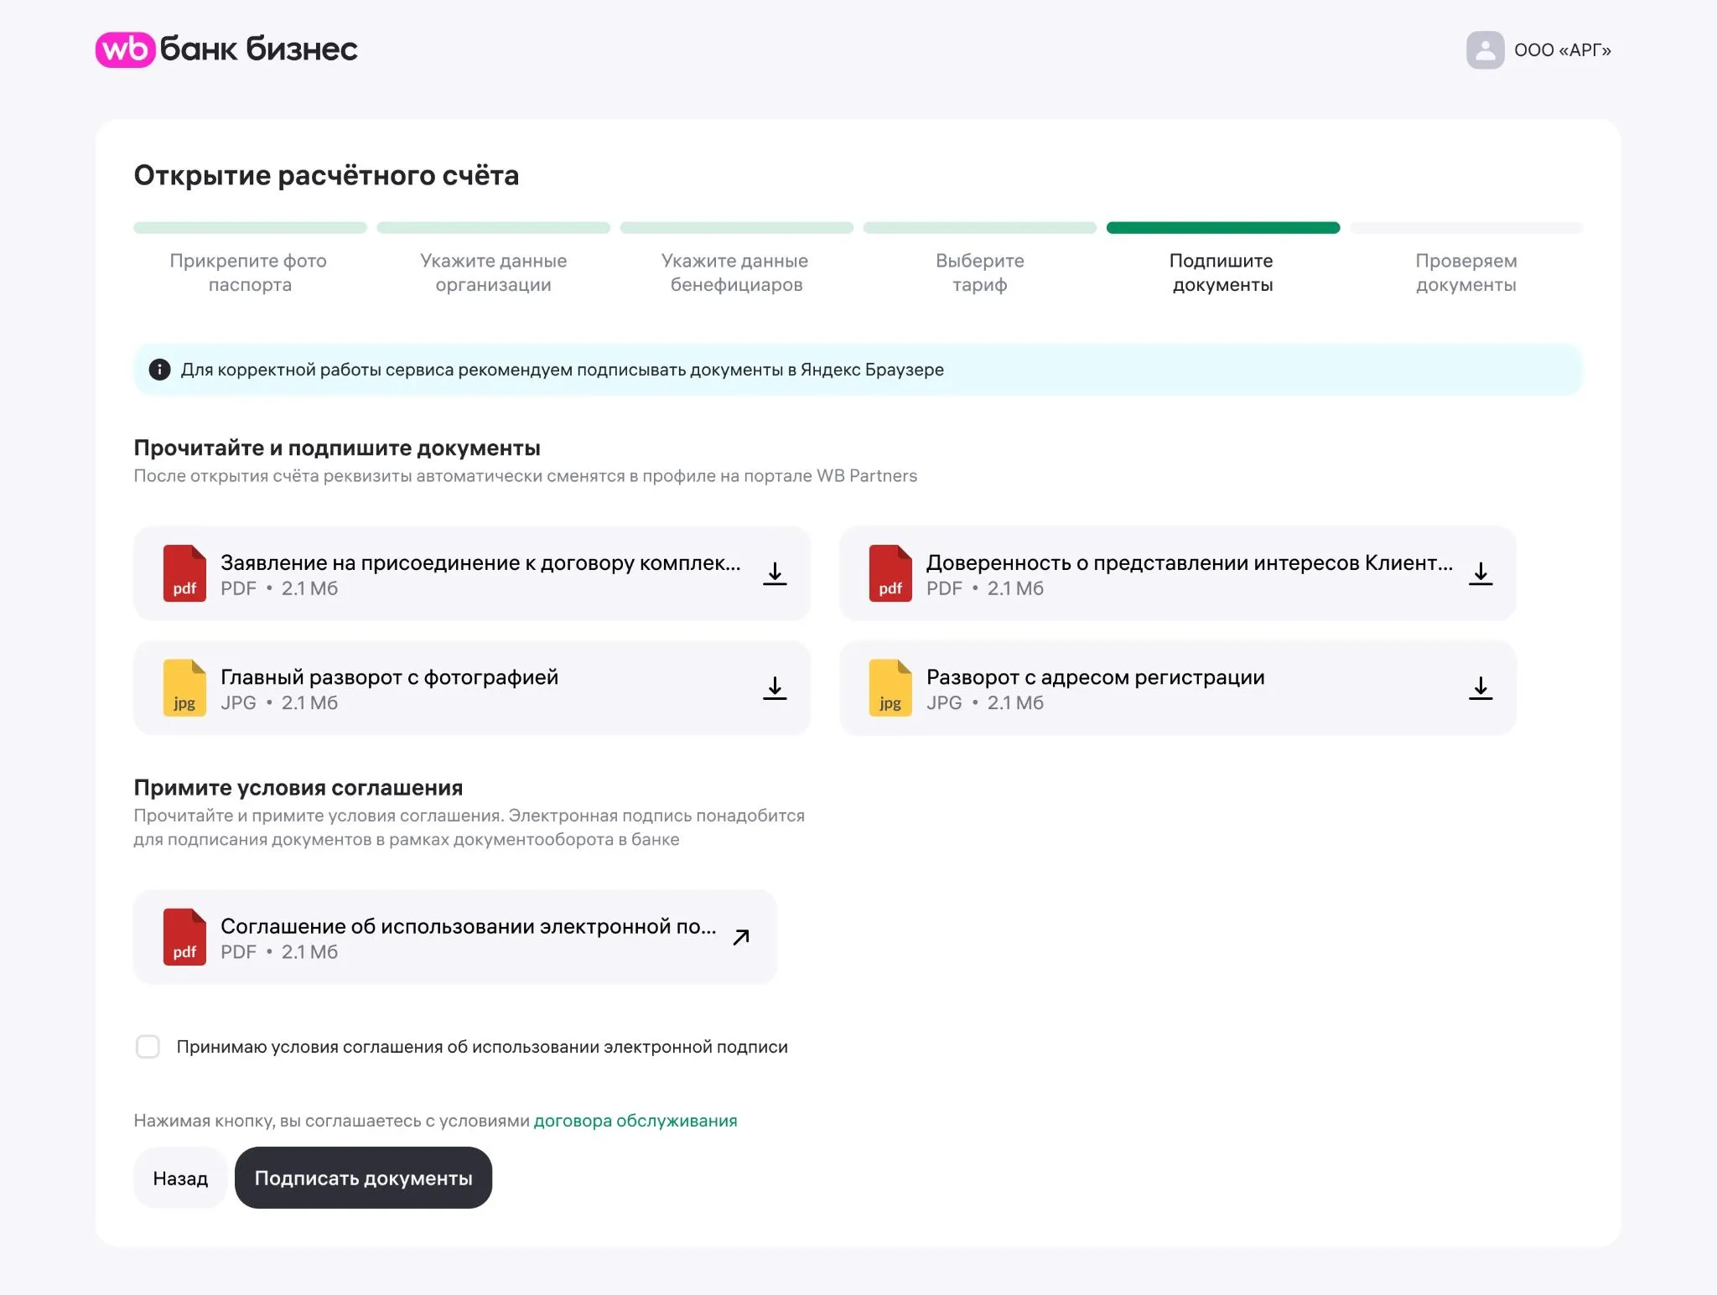The height and width of the screenshot is (1295, 1717).
Task: Open the Соглашение об использовании электронной document title
Action: click(469, 926)
